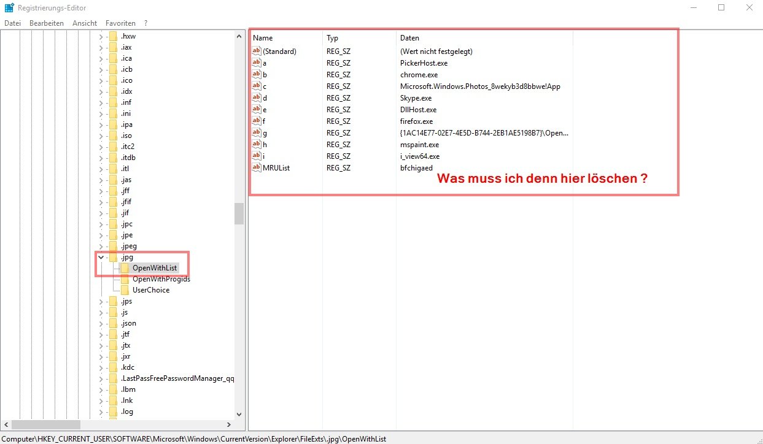This screenshot has width=763, height=444.
Task: Click the .lnk folder icon
Action: (112, 400)
